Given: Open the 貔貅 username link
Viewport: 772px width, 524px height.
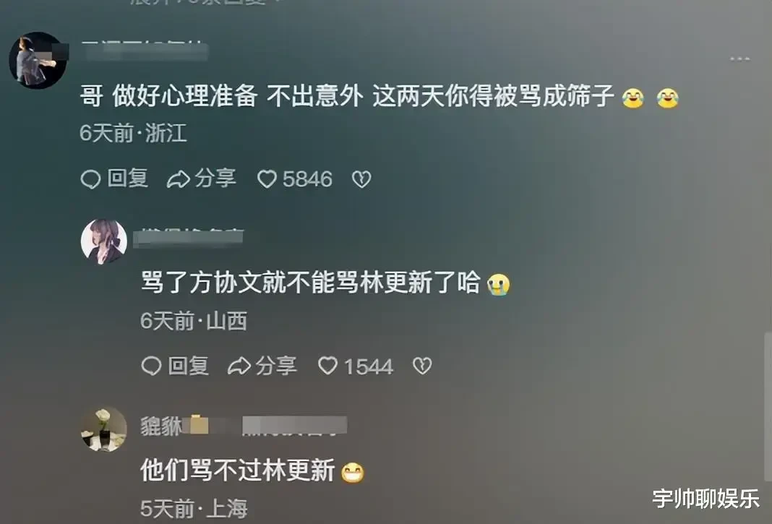Looking at the screenshot, I should pyautogui.click(x=161, y=426).
